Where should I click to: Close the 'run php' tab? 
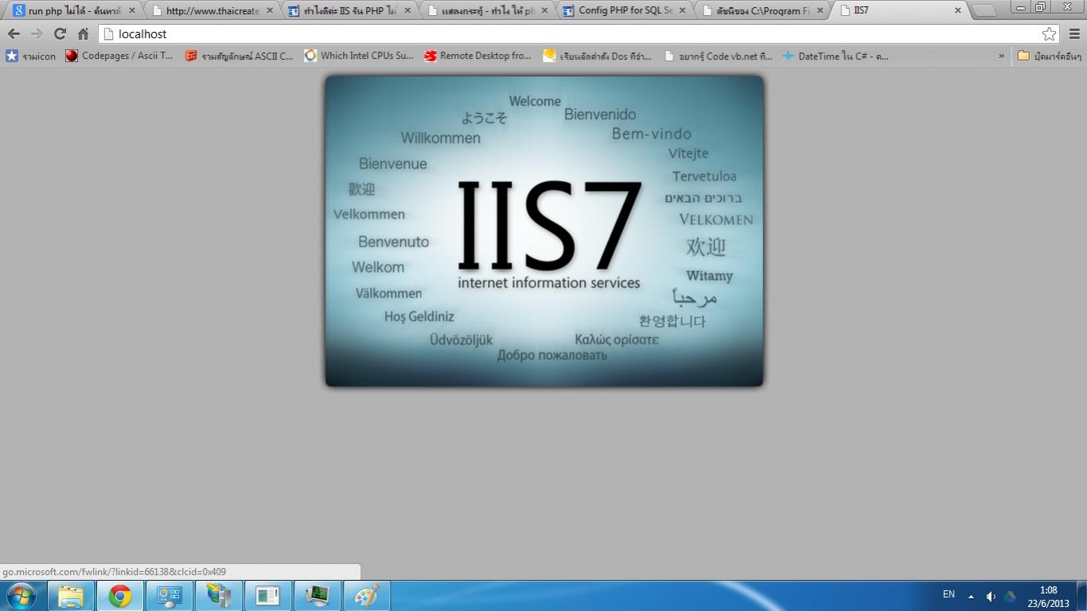(133, 10)
